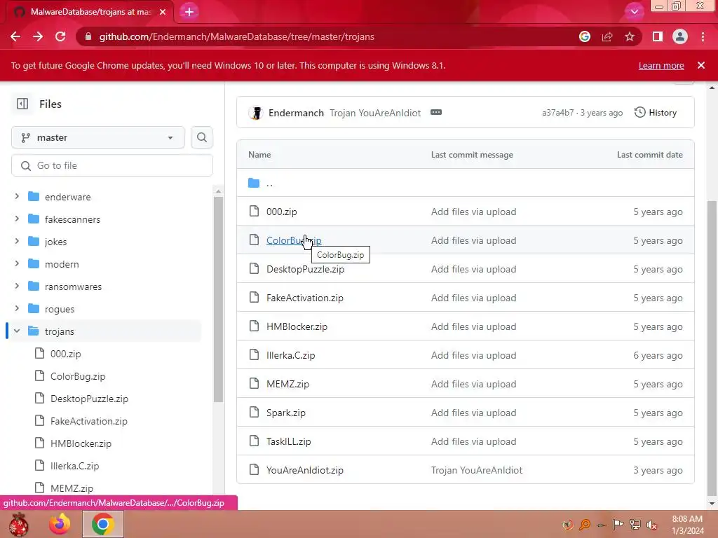This screenshot has height=538, width=718.
Task: Select 000.zip in the sidebar tree
Action: 65,354
